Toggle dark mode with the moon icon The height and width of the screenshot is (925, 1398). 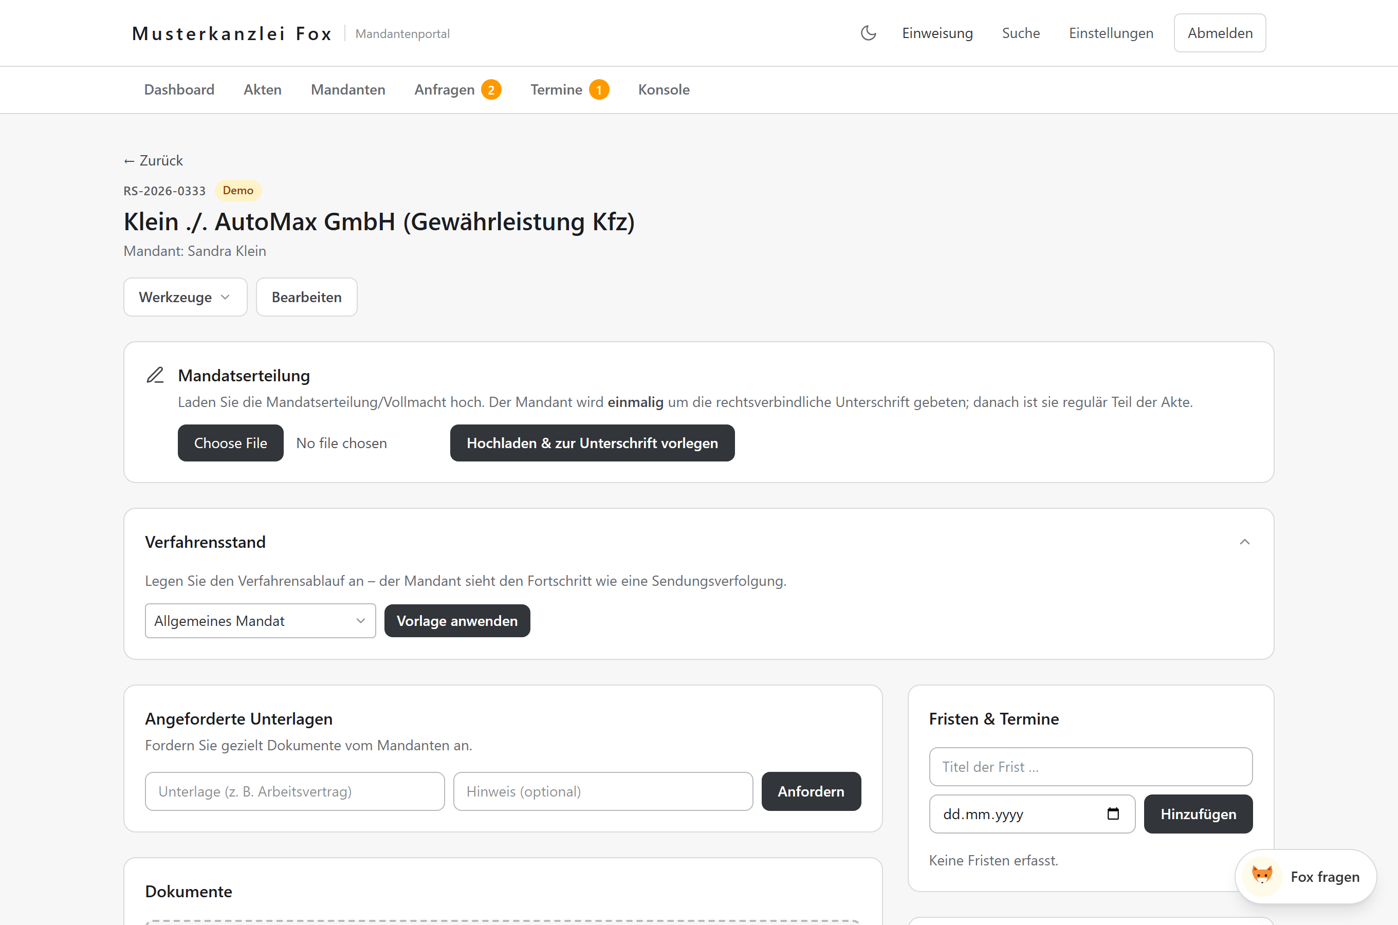868,33
